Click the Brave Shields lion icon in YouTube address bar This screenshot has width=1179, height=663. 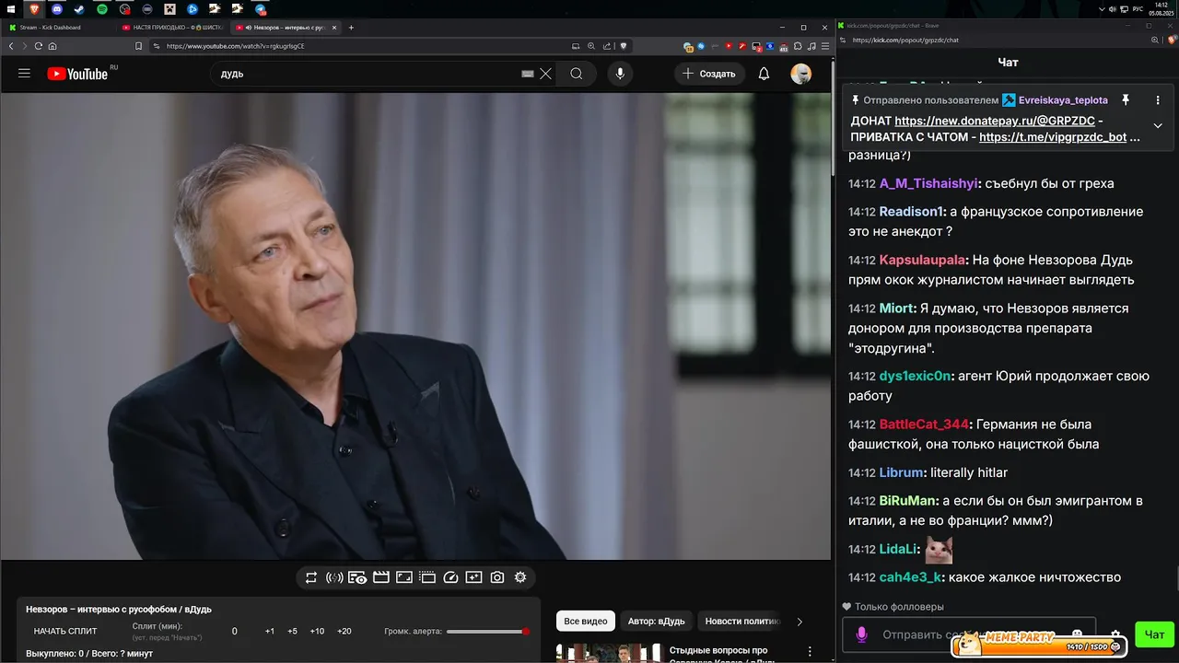624,46
